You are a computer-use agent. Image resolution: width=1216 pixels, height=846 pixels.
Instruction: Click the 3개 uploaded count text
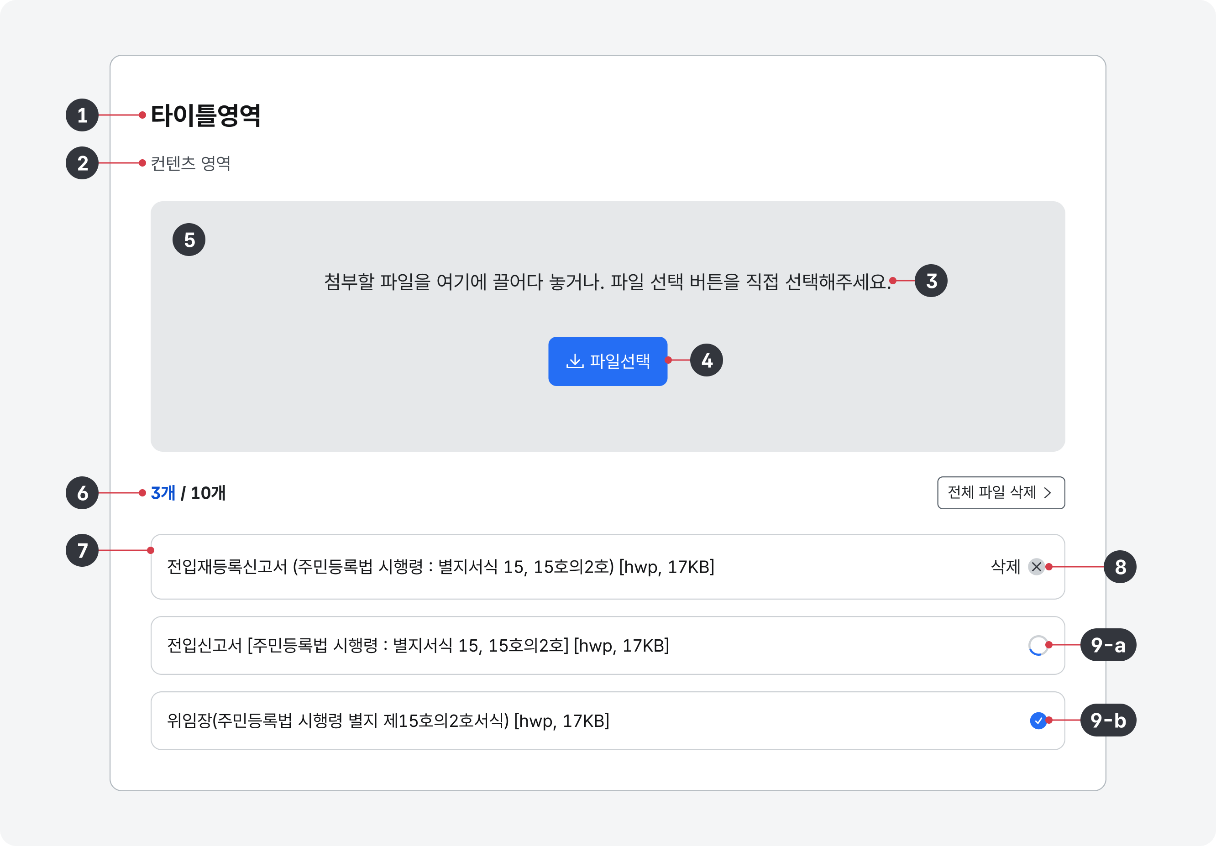pos(163,493)
